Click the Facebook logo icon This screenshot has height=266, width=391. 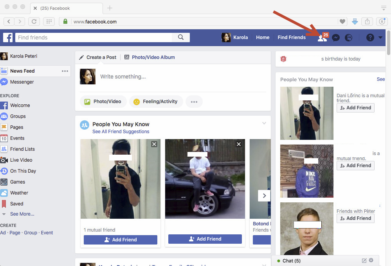[x=8, y=37]
